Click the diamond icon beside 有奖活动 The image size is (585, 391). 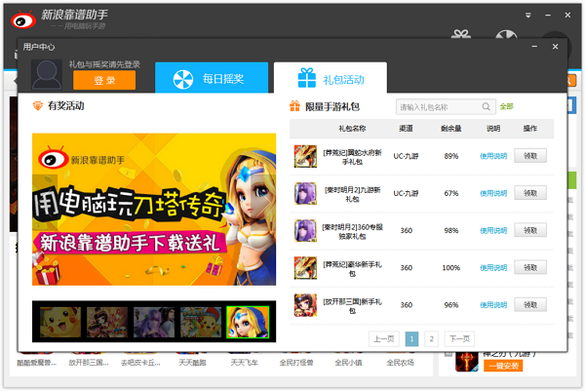[38, 106]
